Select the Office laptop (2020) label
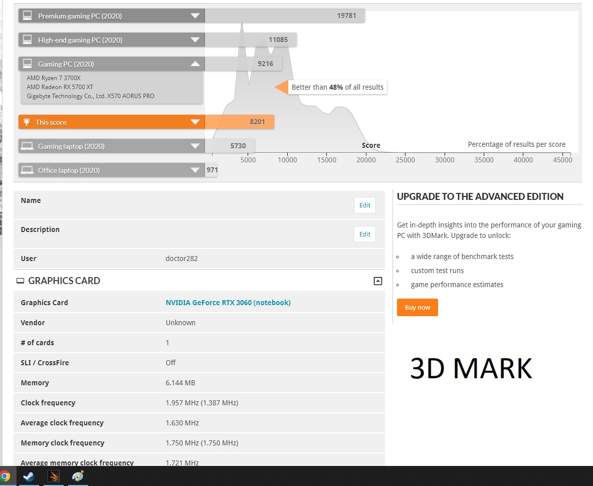Image resolution: width=593 pixels, height=486 pixels. pyautogui.click(x=69, y=170)
